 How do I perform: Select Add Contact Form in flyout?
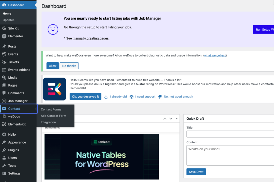tap(54, 116)
